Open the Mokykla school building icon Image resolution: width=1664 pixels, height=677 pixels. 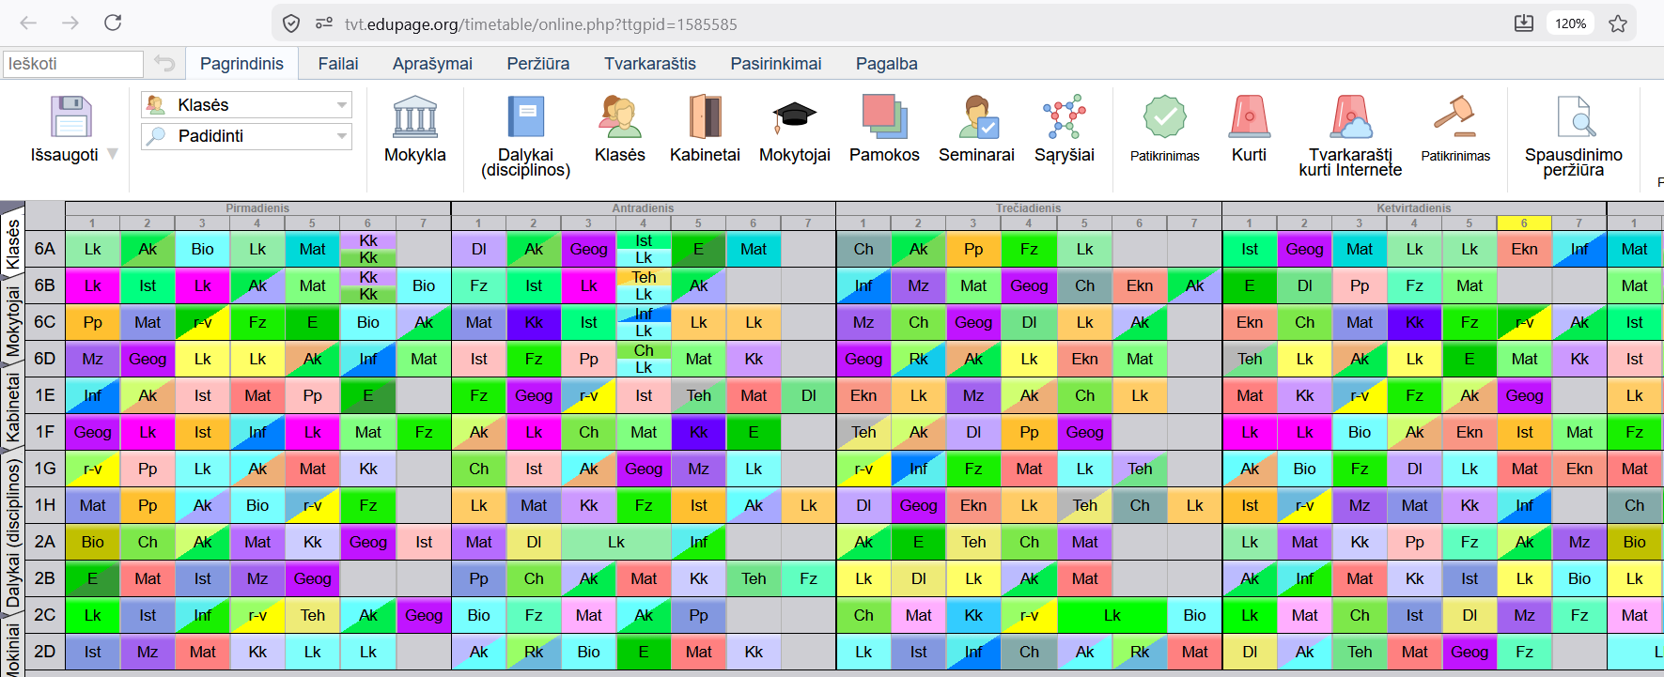[414, 118]
